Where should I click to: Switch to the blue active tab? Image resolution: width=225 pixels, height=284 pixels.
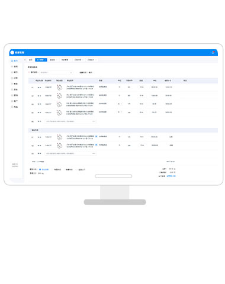coord(41,60)
